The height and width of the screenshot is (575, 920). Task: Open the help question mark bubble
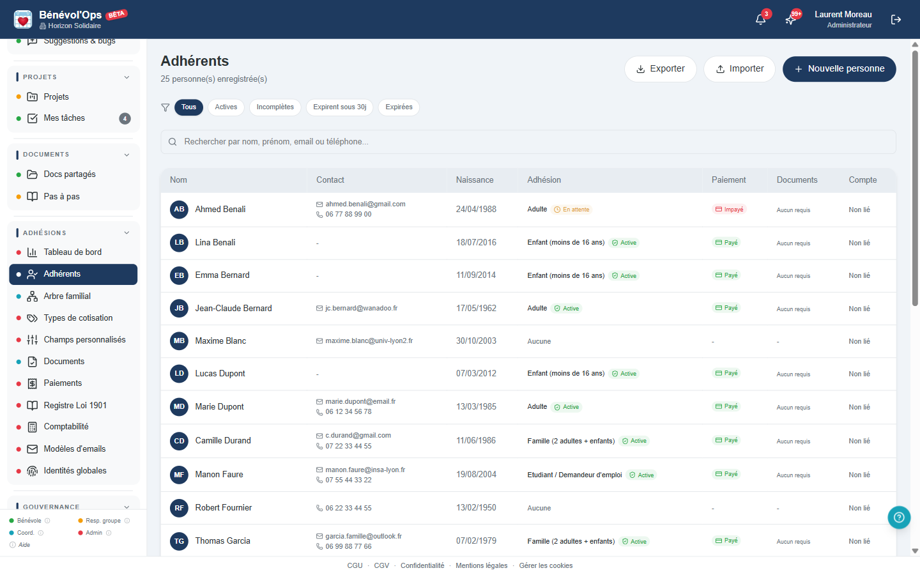899,517
